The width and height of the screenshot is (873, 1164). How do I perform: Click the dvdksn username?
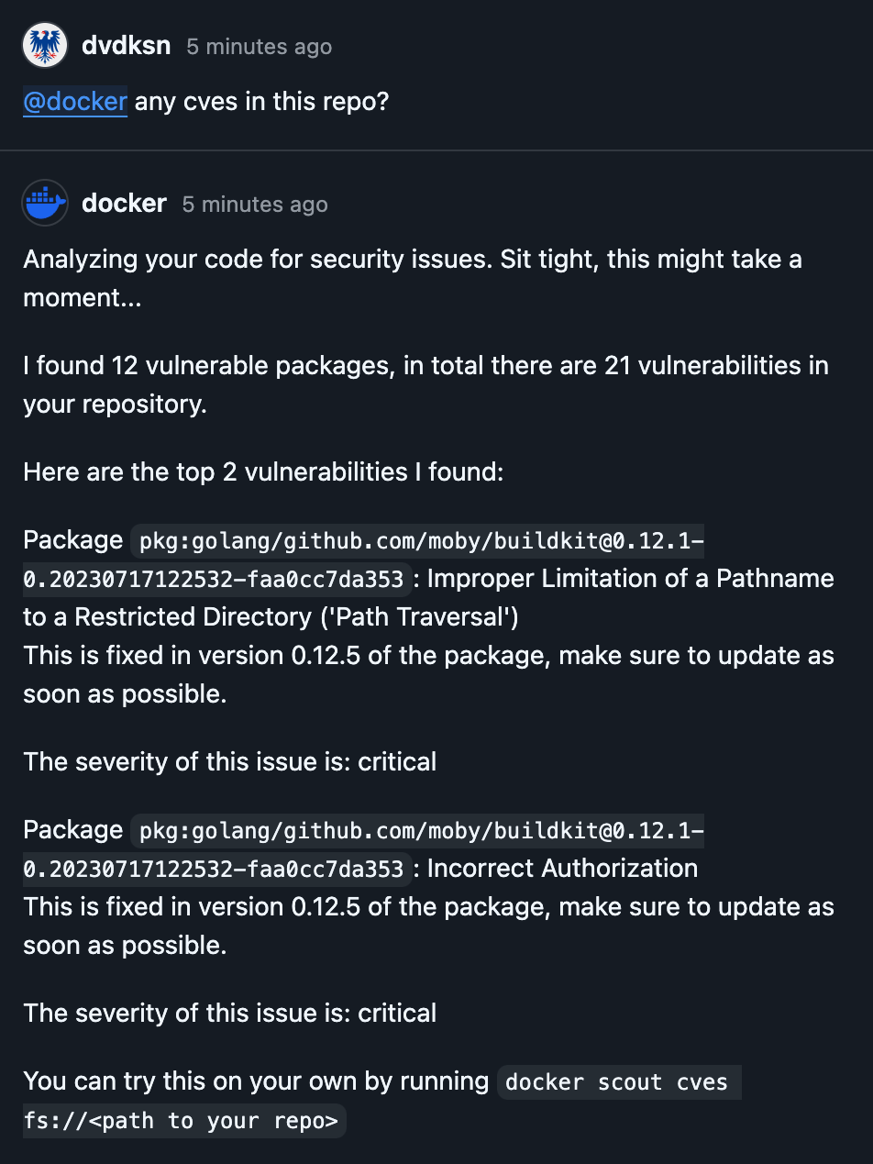click(x=126, y=45)
